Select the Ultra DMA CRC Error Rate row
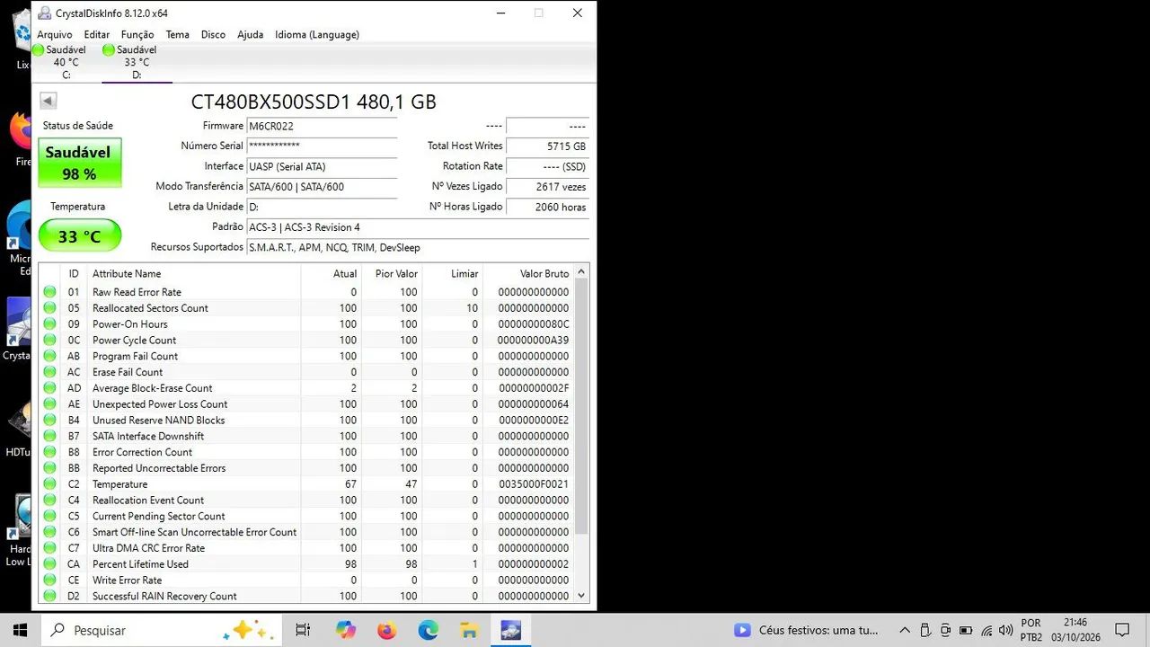 pos(305,548)
